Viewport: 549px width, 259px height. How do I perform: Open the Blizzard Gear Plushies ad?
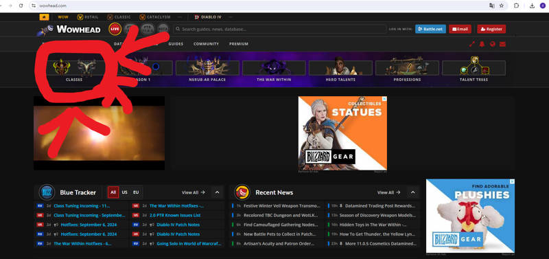click(470, 216)
